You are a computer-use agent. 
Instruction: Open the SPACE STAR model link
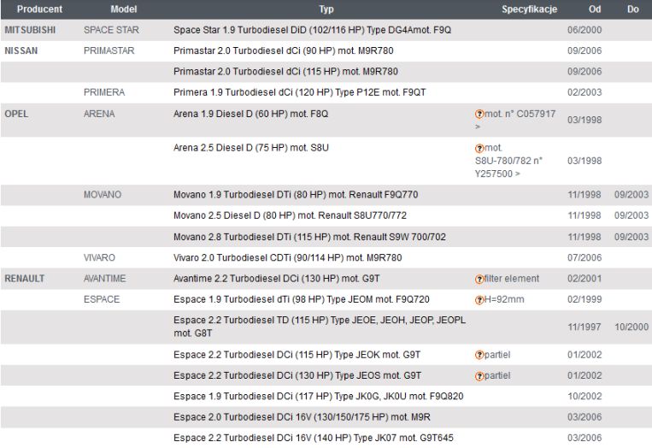[x=111, y=30]
